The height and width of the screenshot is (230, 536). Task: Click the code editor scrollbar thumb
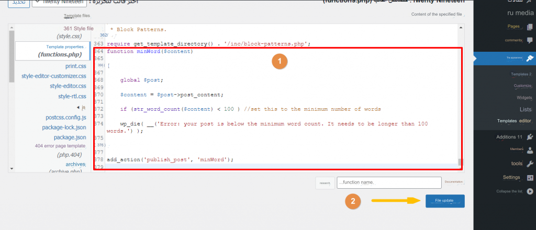[x=461, y=162]
